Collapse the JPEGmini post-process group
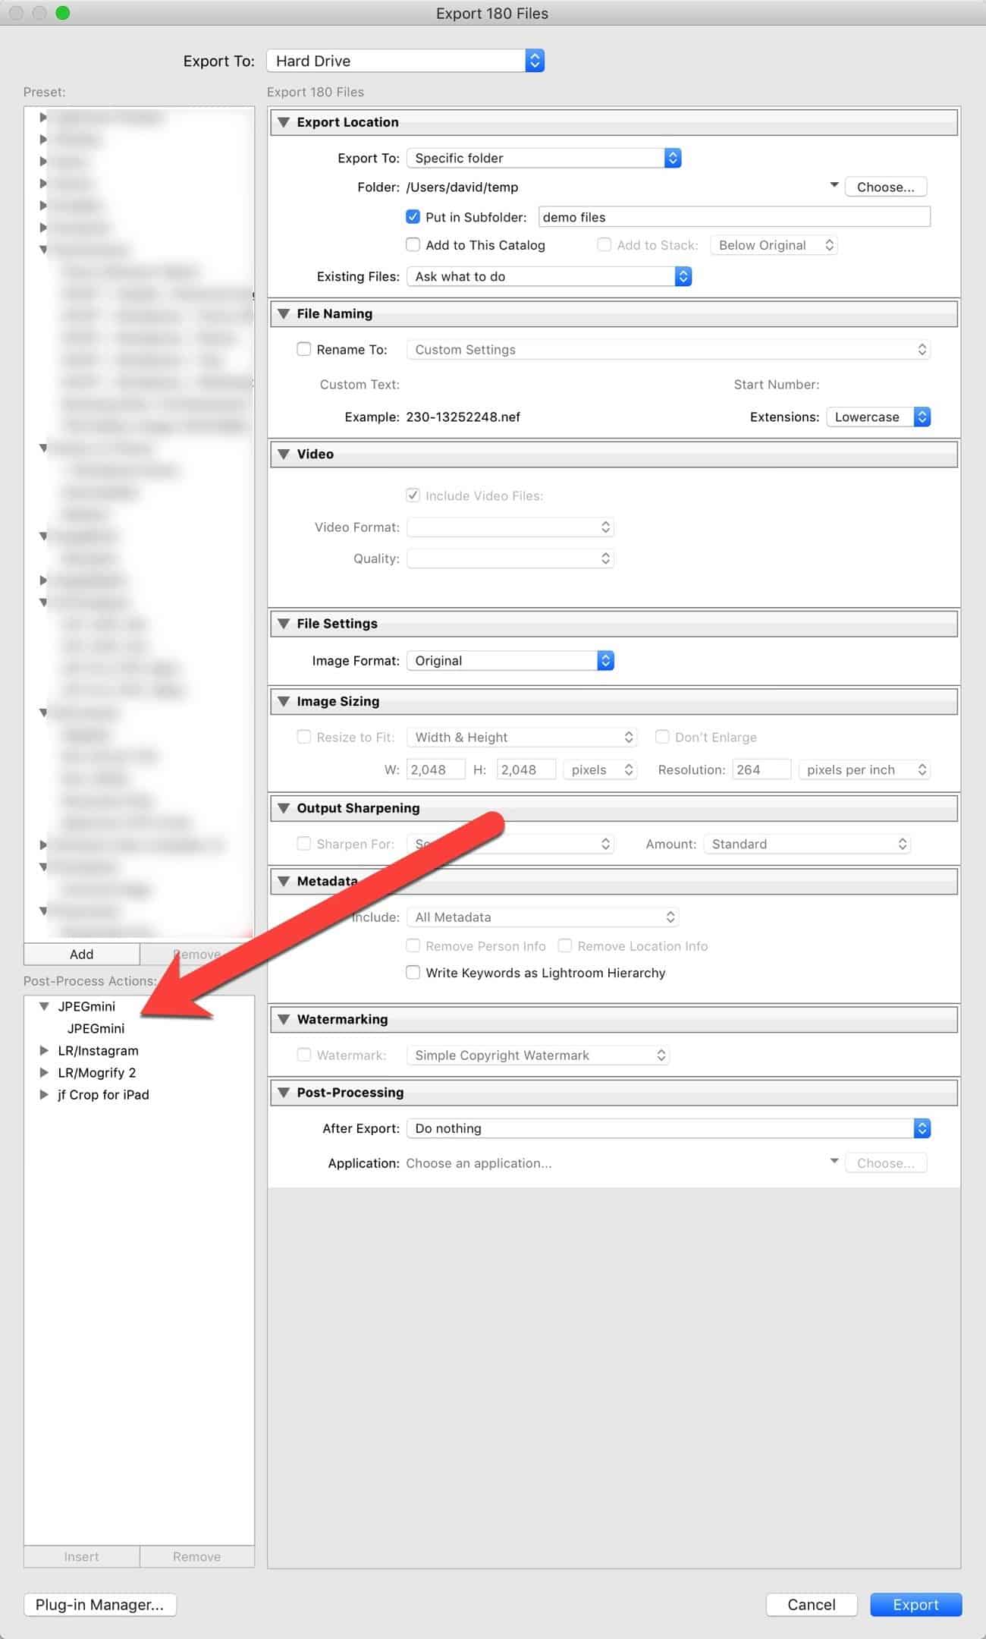The height and width of the screenshot is (1639, 986). point(44,1006)
